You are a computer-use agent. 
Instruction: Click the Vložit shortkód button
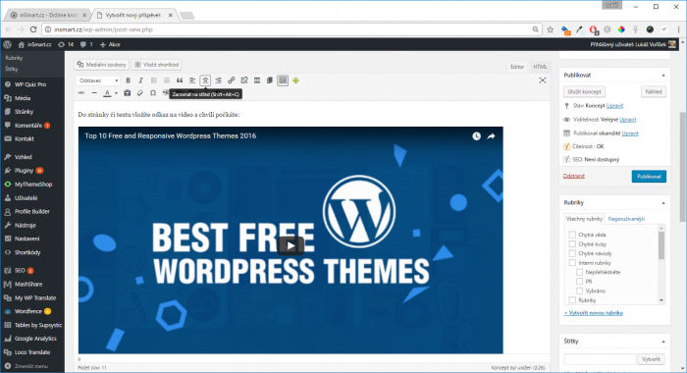tap(157, 65)
